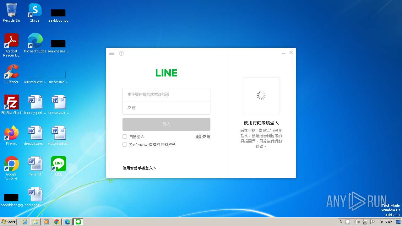Click the password field in LINE

click(x=166, y=108)
